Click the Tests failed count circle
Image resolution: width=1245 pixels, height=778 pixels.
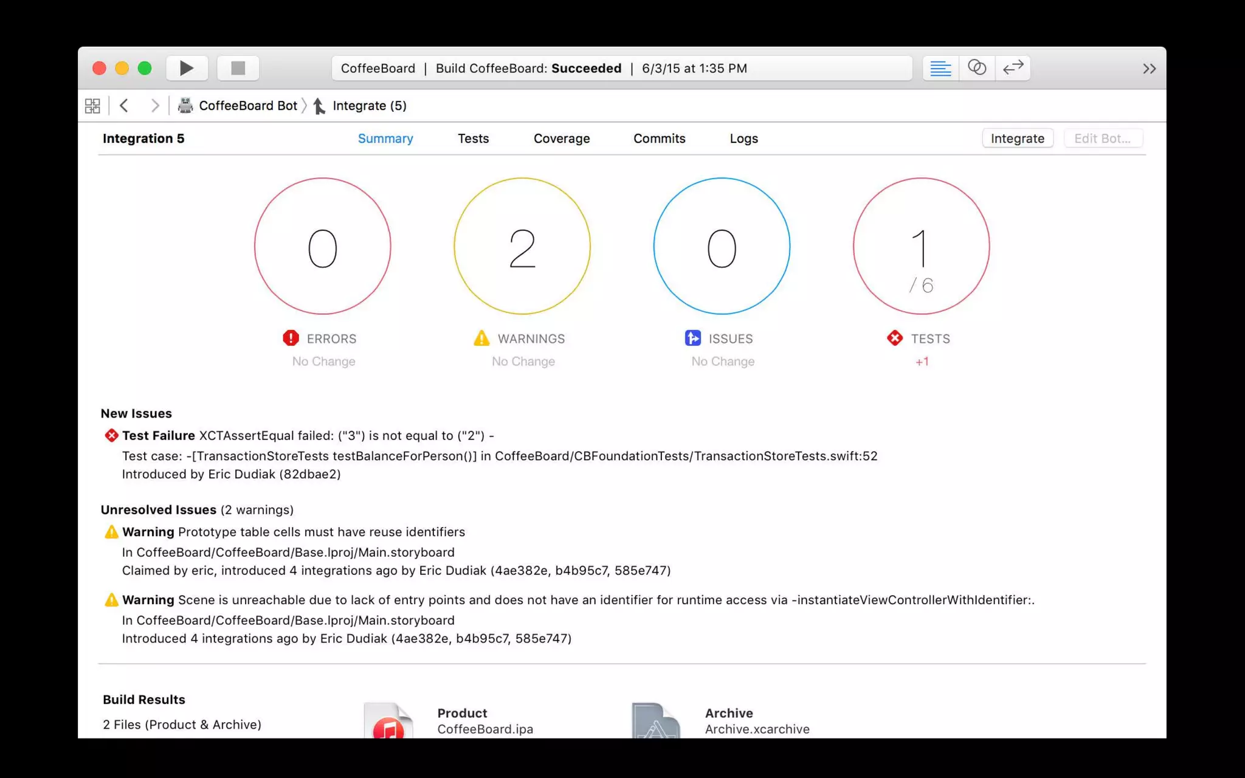tap(922, 246)
